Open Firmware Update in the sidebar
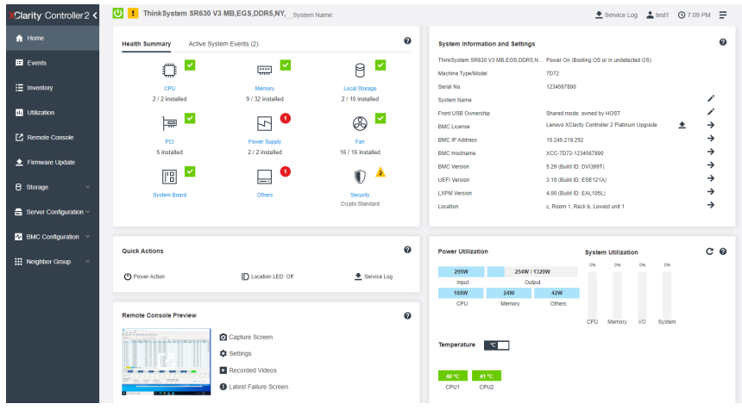The image size is (742, 410). tap(53, 162)
